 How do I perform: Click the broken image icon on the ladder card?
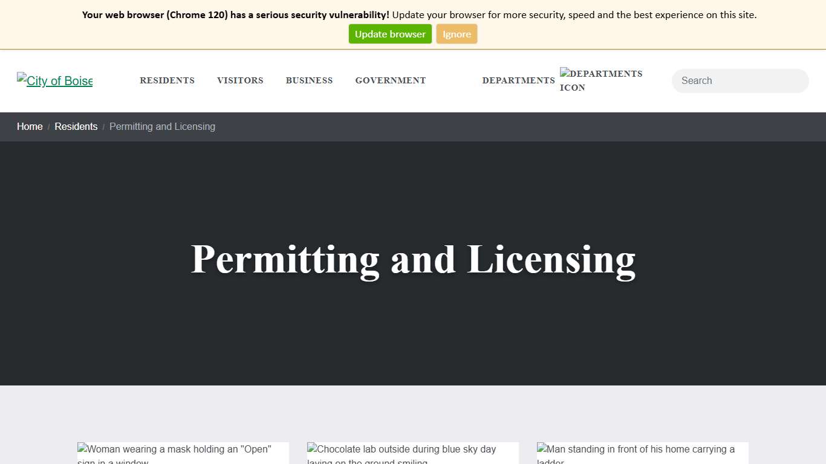541,449
